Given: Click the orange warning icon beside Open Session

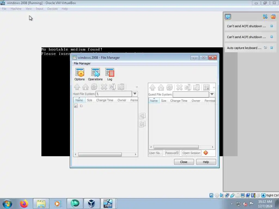Looking at the screenshot, I should [206, 153].
